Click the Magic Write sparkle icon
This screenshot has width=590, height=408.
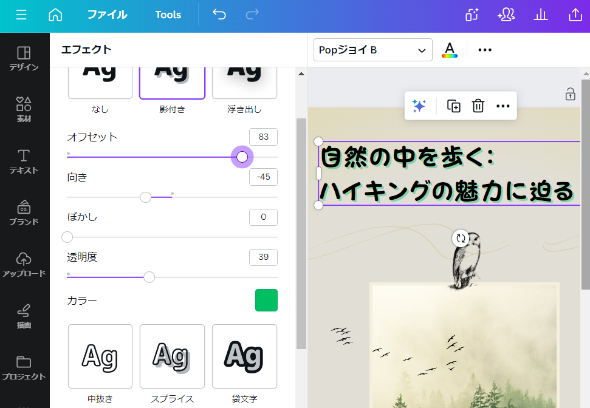click(419, 106)
